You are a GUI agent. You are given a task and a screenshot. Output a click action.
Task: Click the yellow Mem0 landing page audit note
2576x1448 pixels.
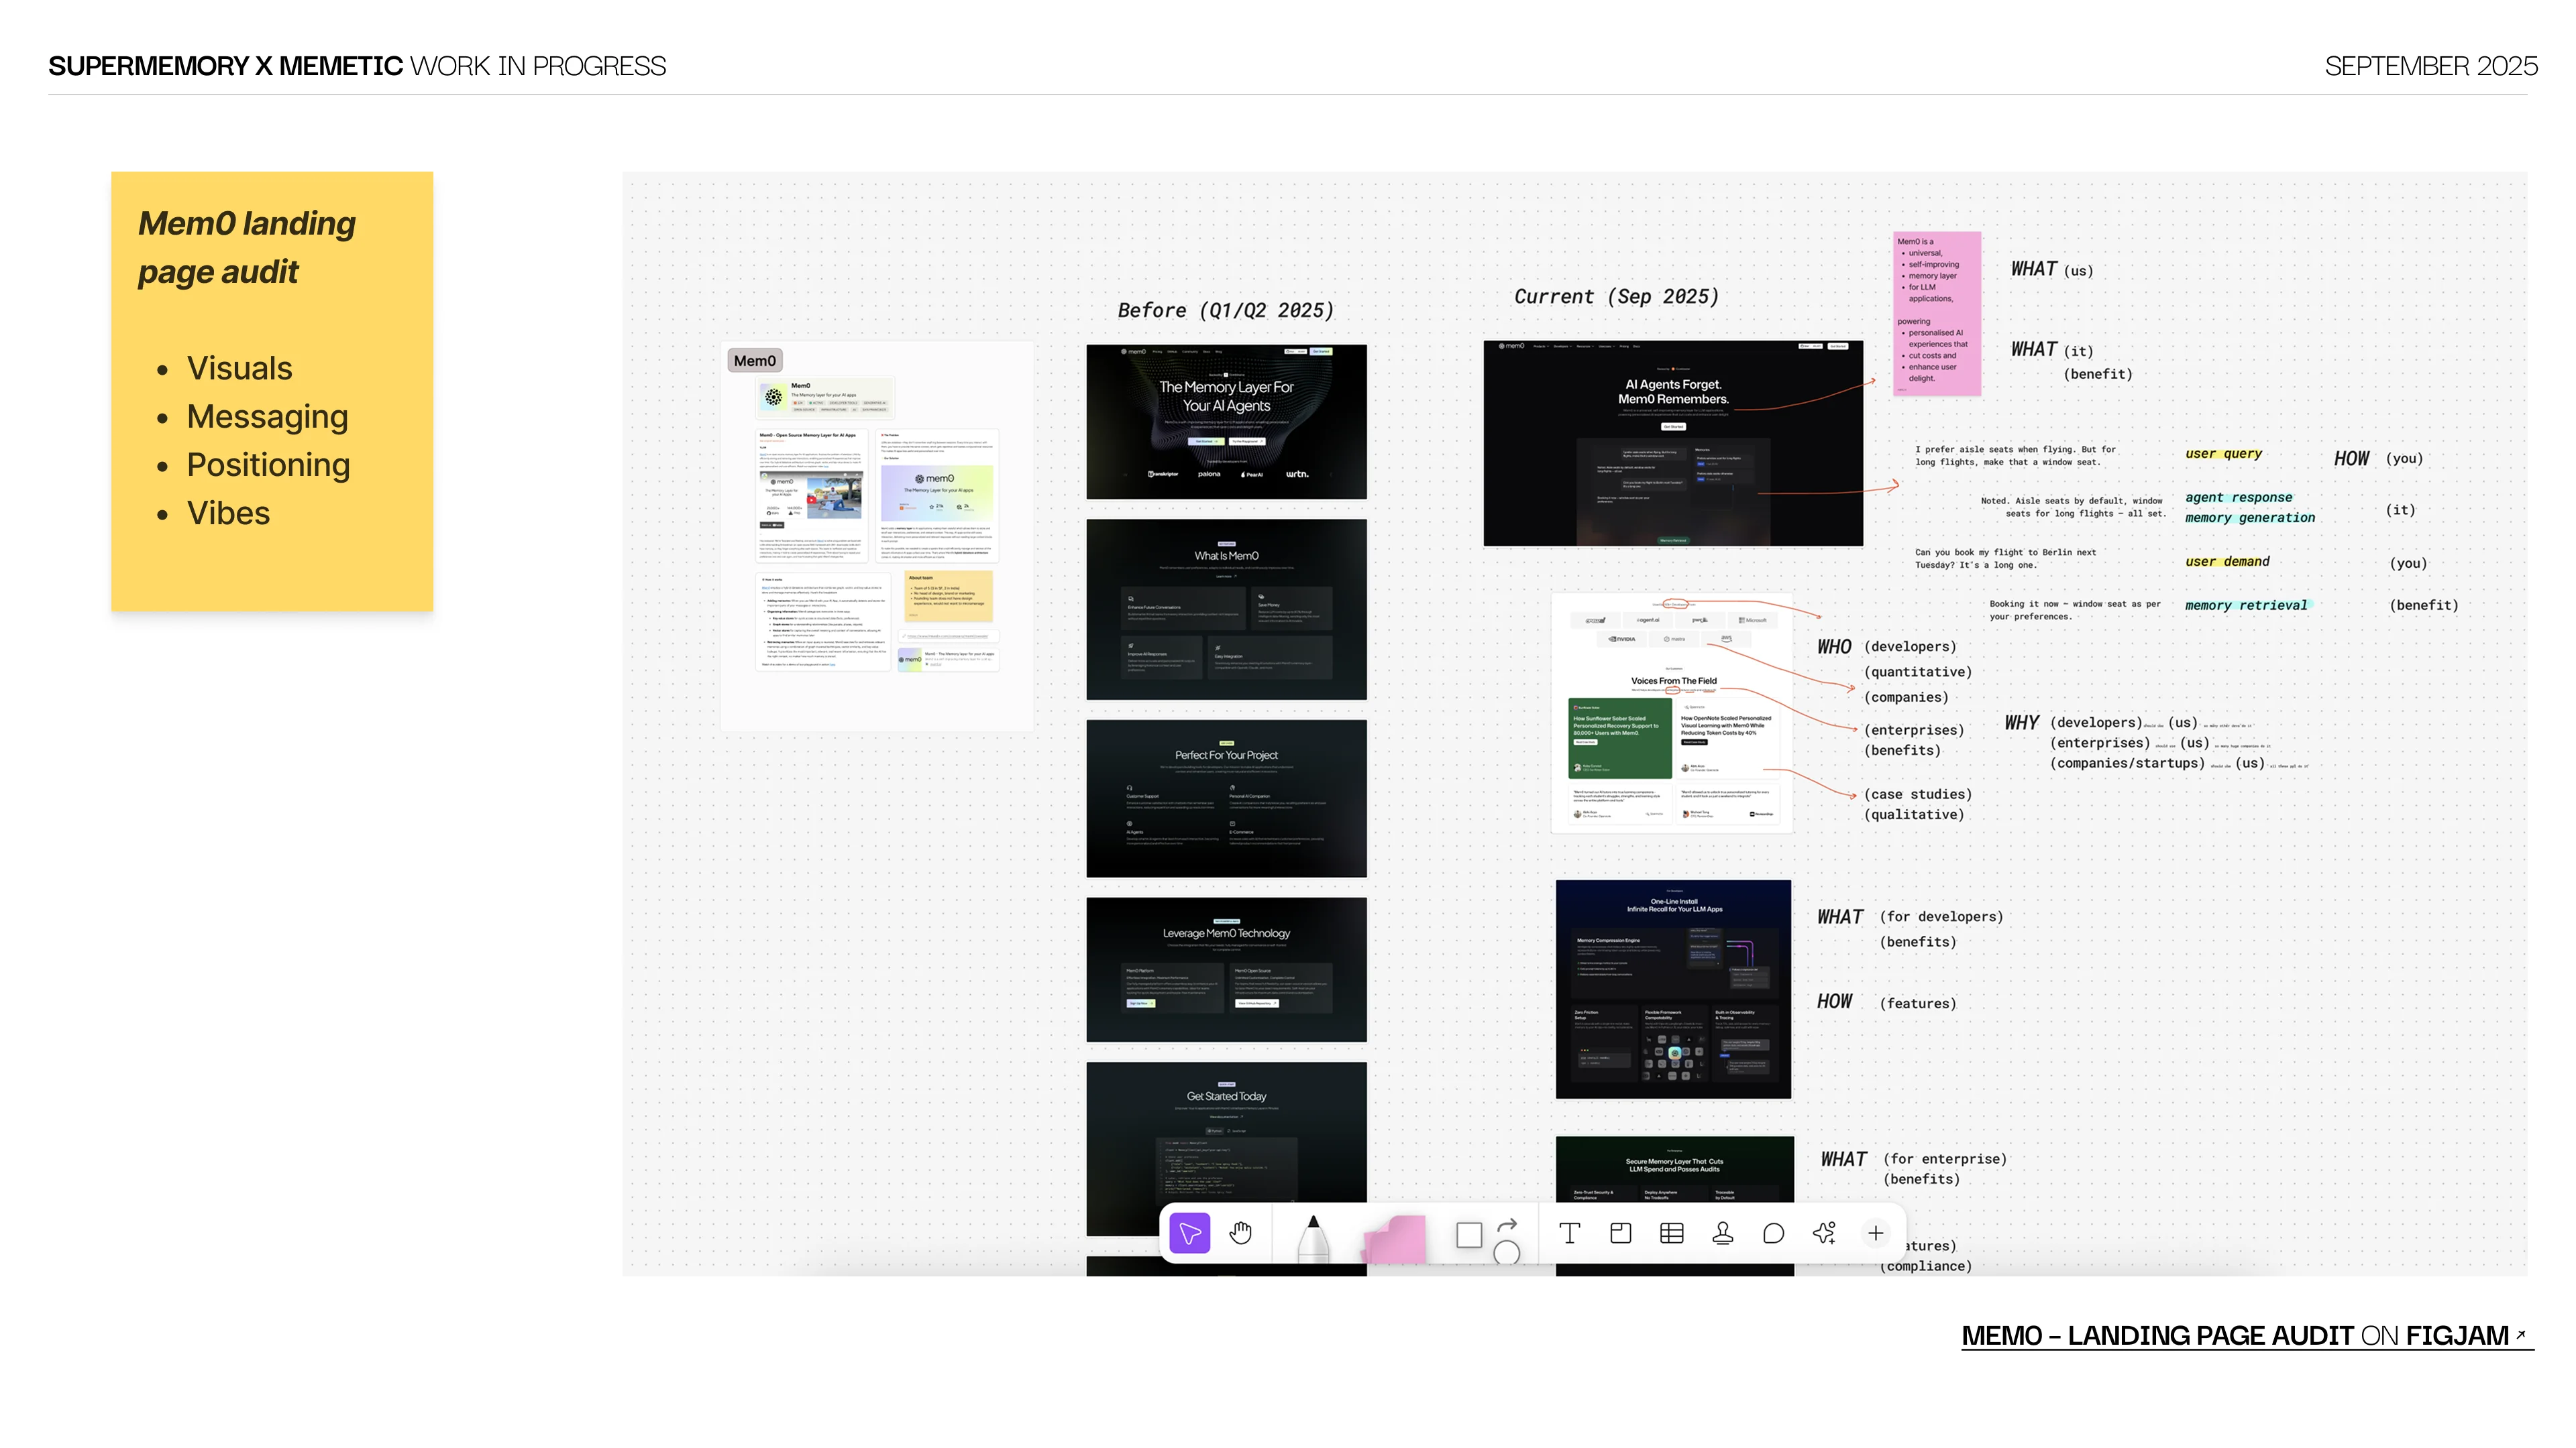[272, 391]
